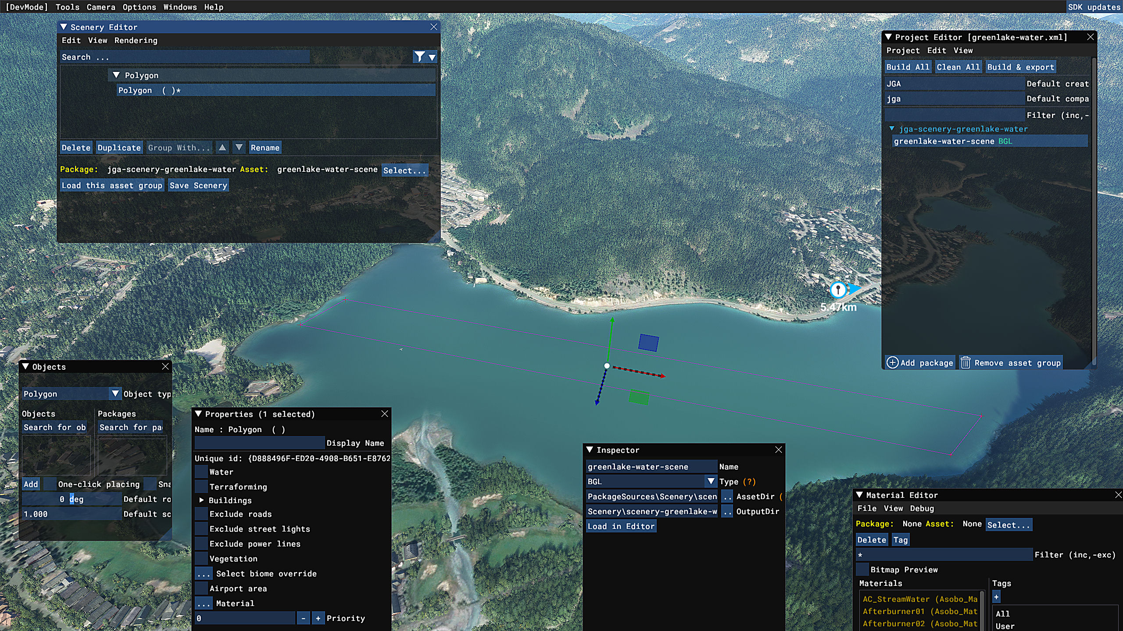Image resolution: width=1123 pixels, height=631 pixels.
Task: Toggle the Terraforming checkbox
Action: coord(201,486)
